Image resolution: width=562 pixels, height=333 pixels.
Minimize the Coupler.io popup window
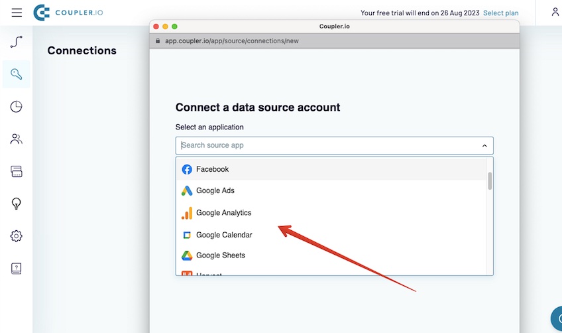[165, 27]
